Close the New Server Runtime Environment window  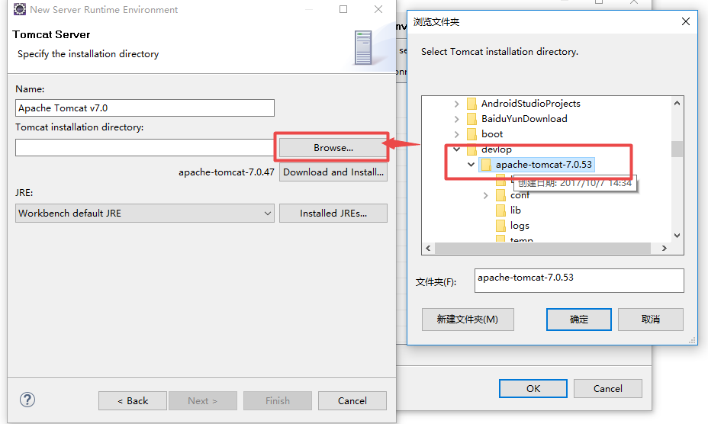pyautogui.click(x=378, y=9)
